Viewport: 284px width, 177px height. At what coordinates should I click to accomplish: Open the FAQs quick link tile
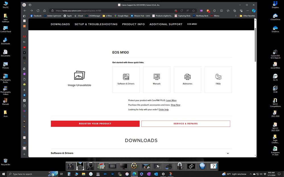click(218, 79)
